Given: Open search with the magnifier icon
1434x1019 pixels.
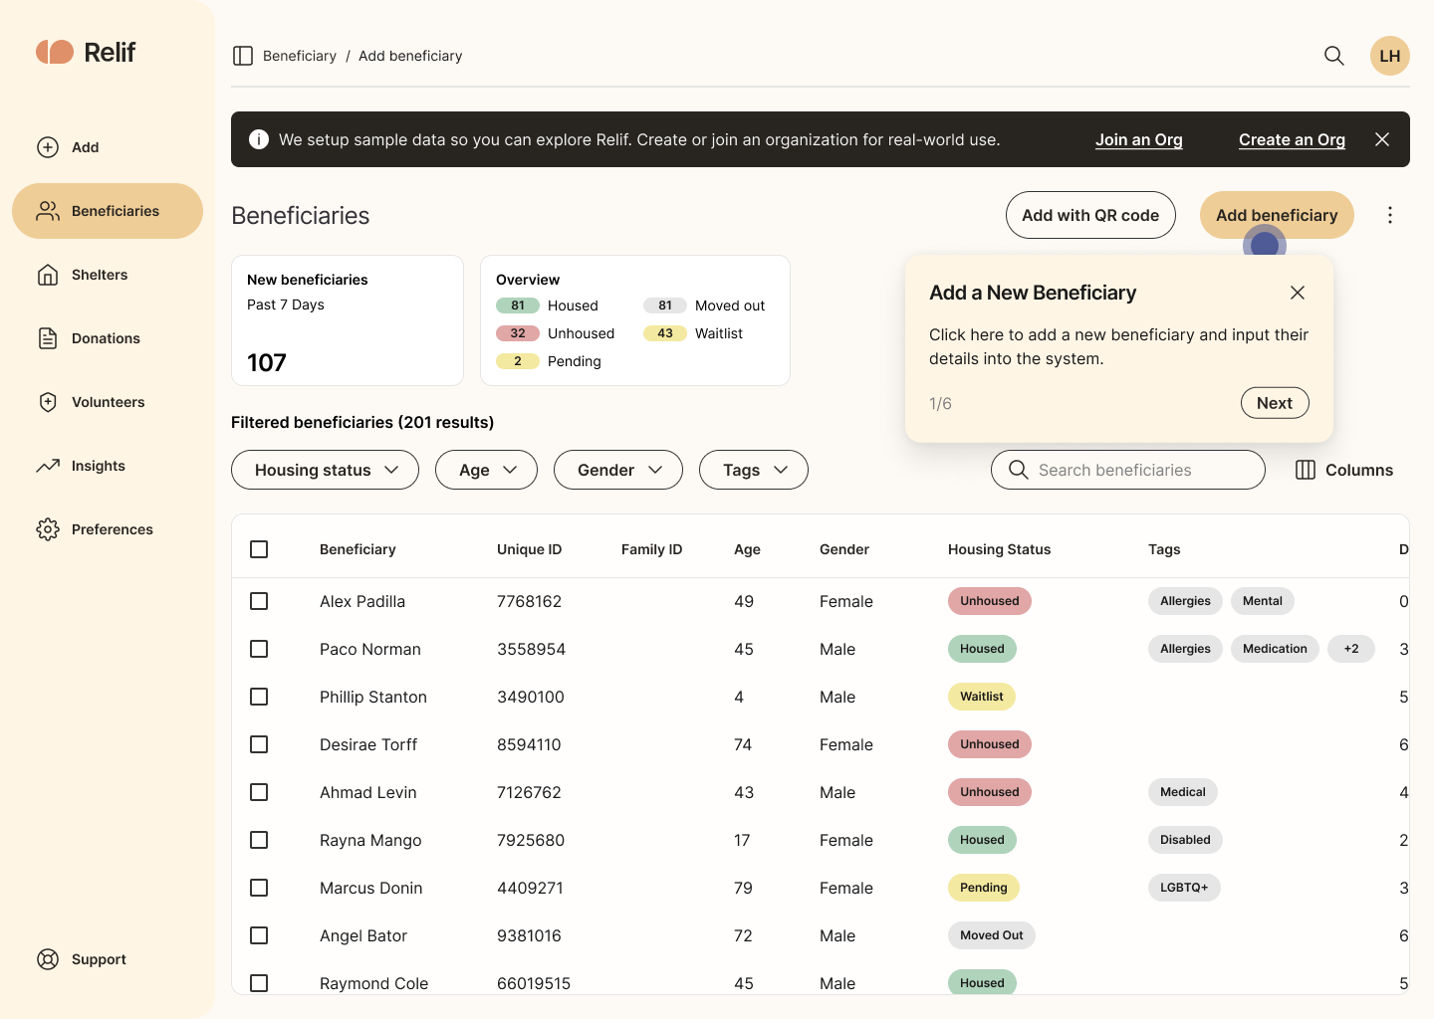Looking at the screenshot, I should (x=1334, y=56).
